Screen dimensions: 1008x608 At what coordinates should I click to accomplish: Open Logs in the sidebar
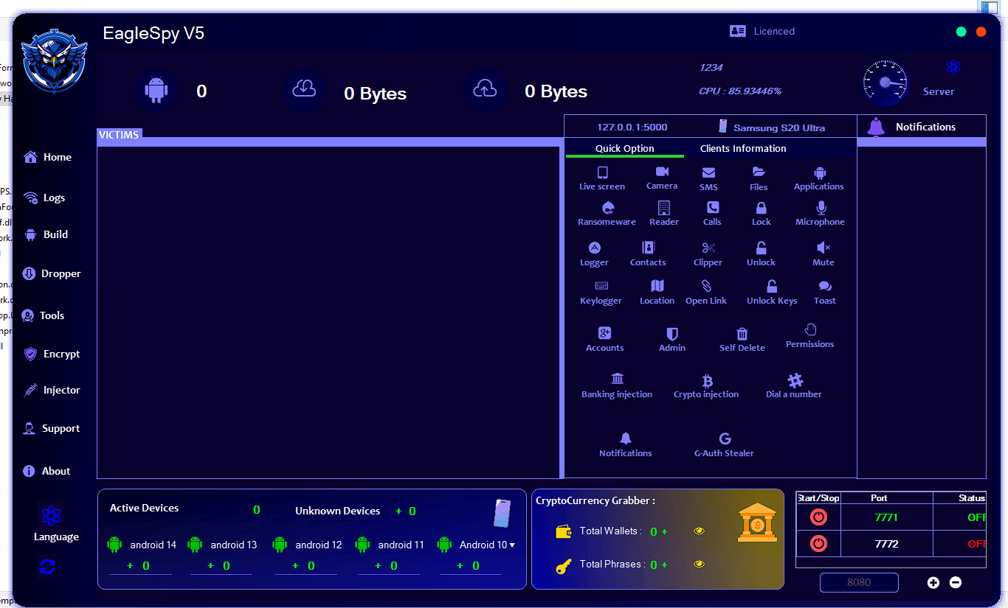[x=44, y=198]
